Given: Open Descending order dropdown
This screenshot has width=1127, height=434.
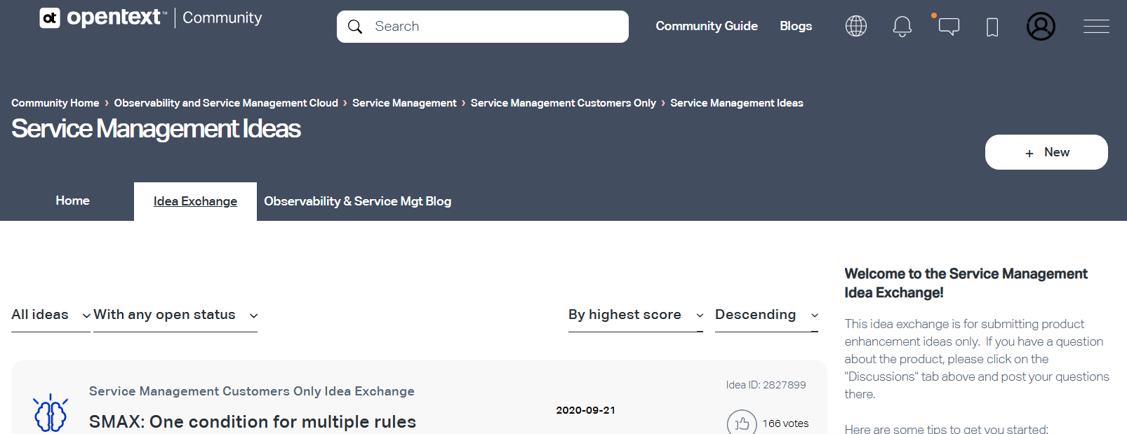Looking at the screenshot, I should coord(766,315).
